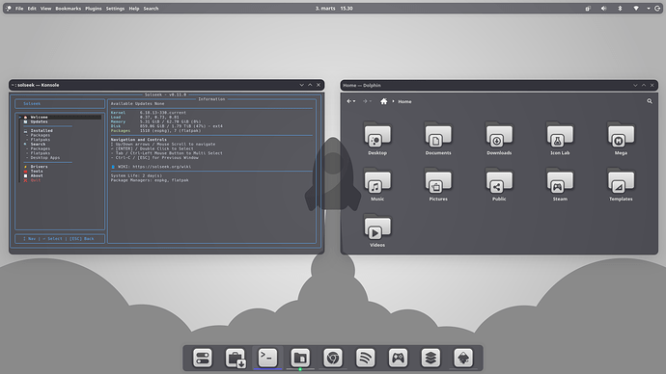Go back using Dolphin's back arrow
666x374 pixels.
(x=348, y=101)
